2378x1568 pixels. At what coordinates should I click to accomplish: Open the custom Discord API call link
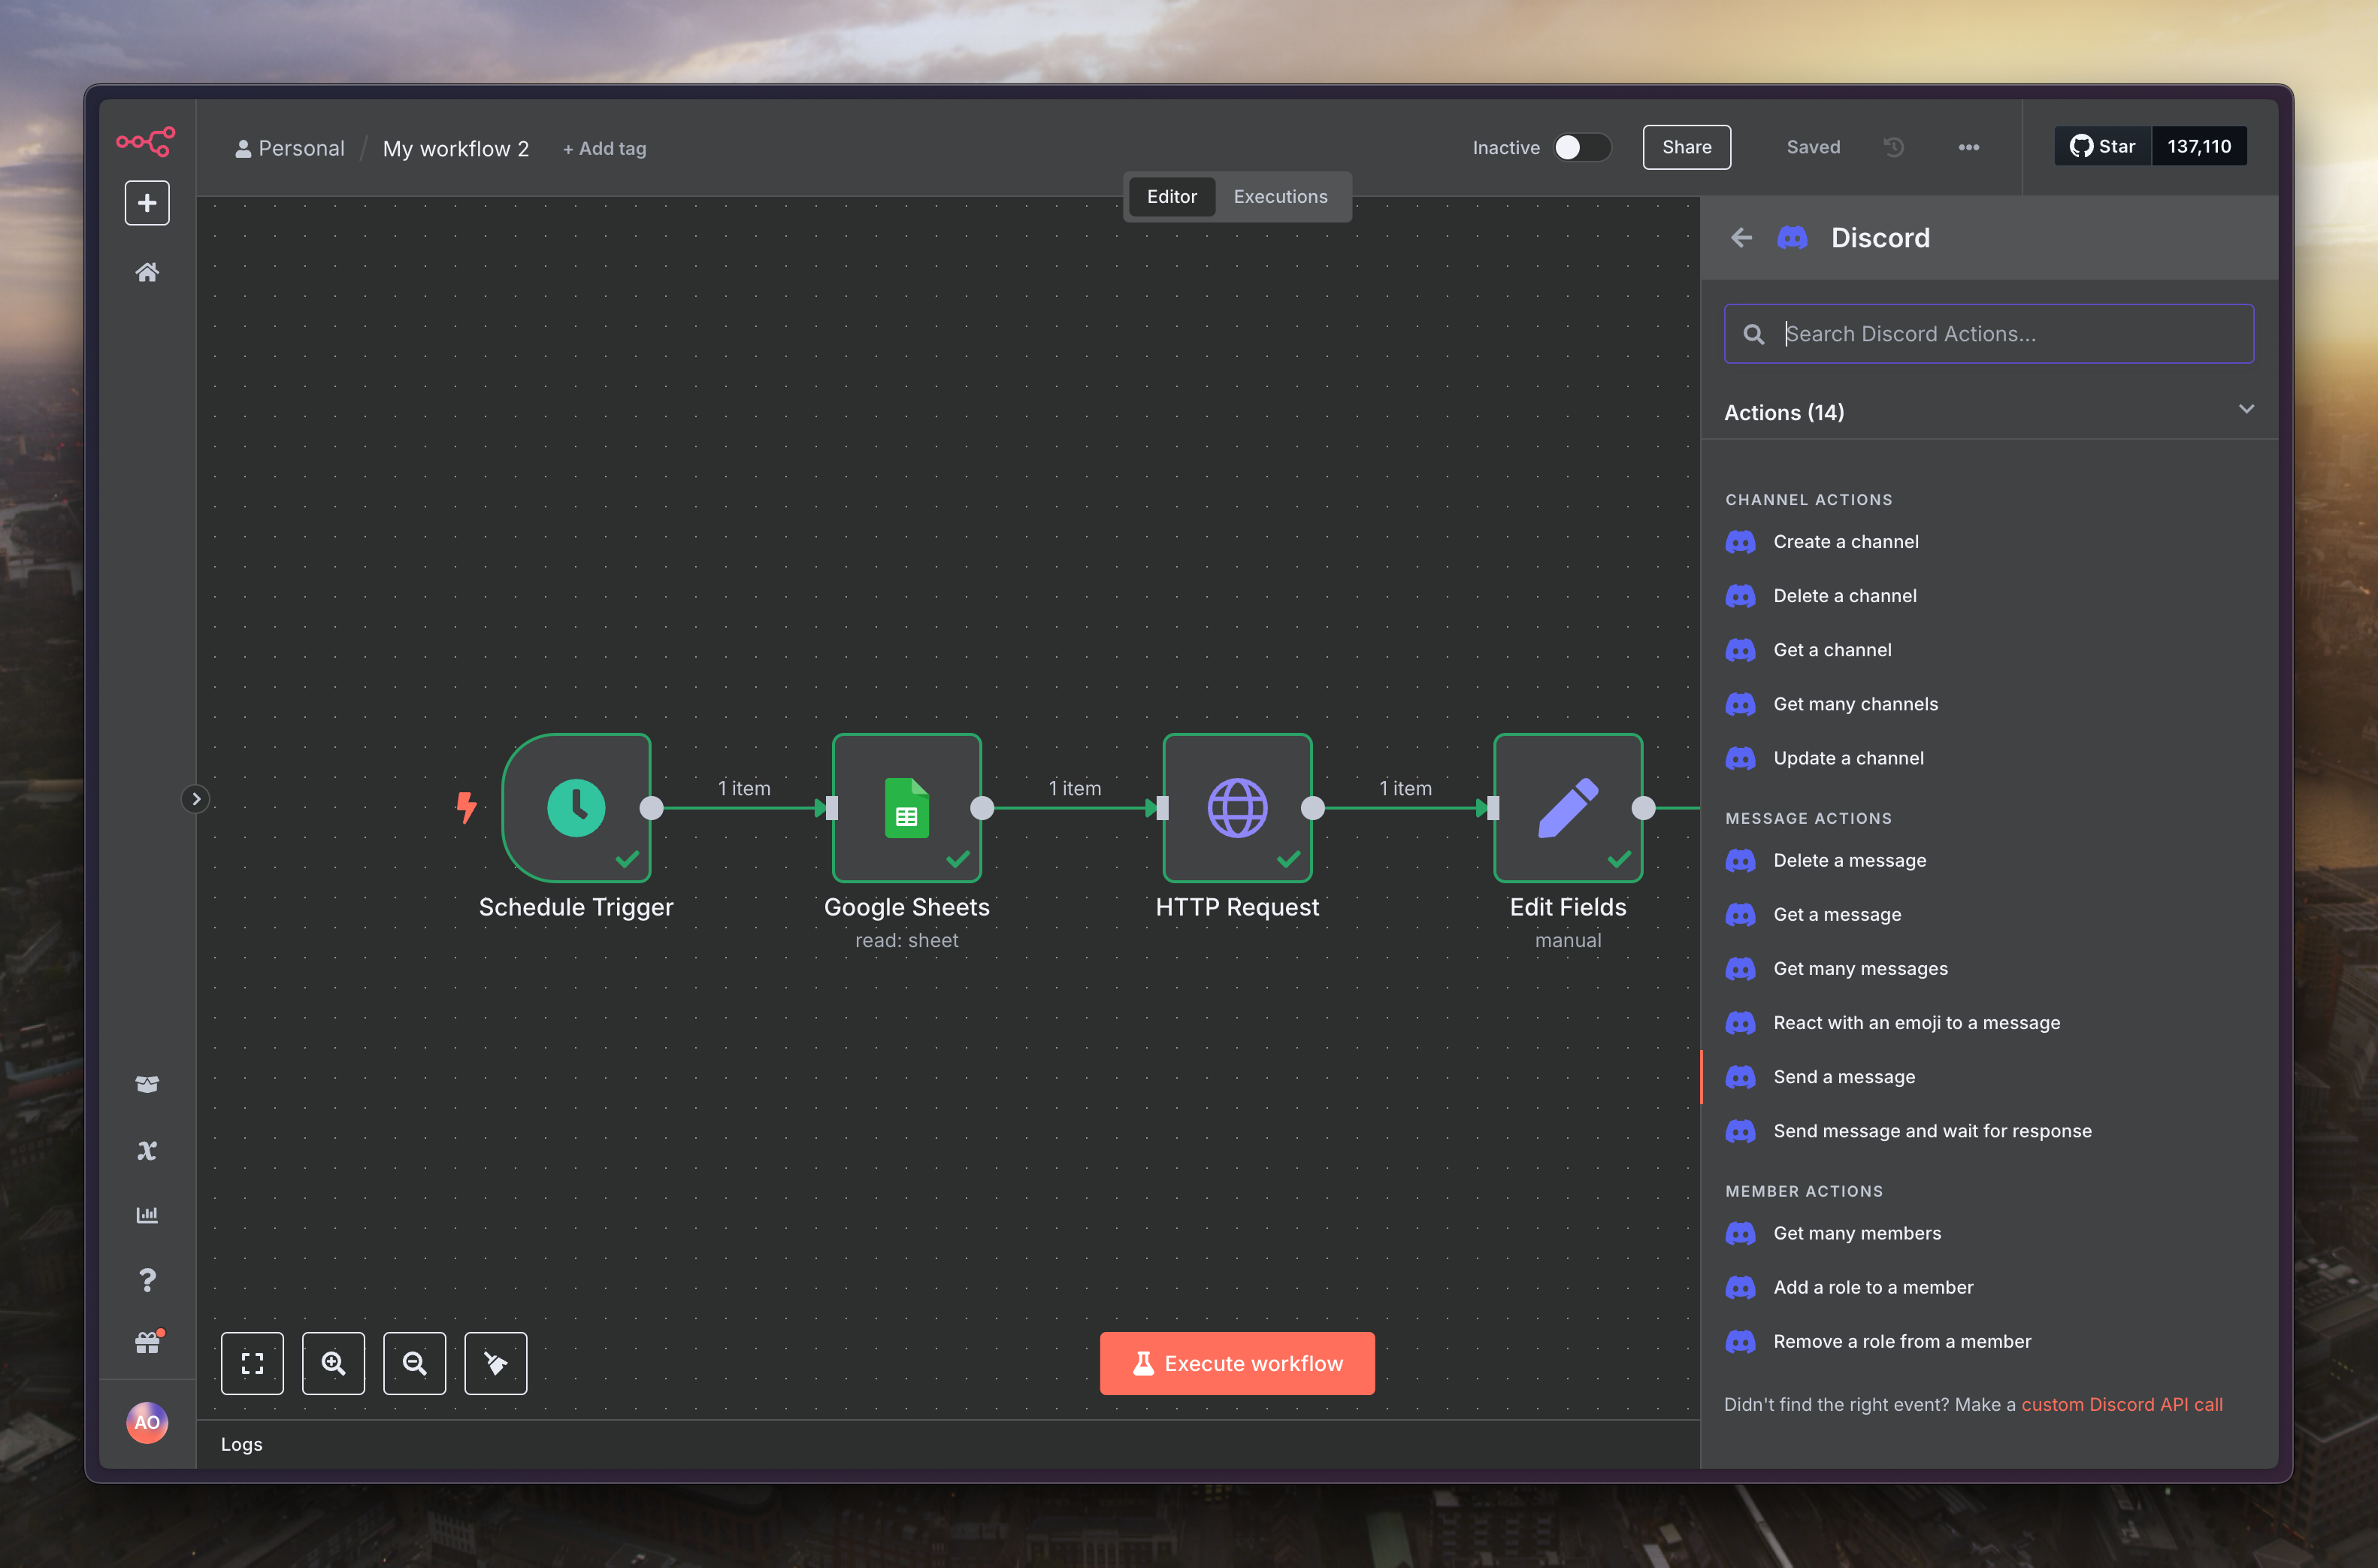tap(2121, 1404)
